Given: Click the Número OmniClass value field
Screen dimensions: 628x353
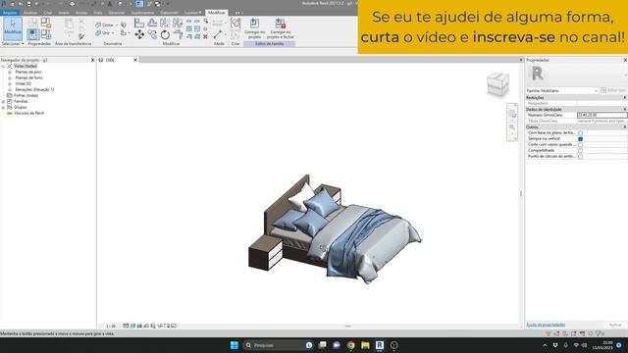Looking at the screenshot, I should 602,115.
